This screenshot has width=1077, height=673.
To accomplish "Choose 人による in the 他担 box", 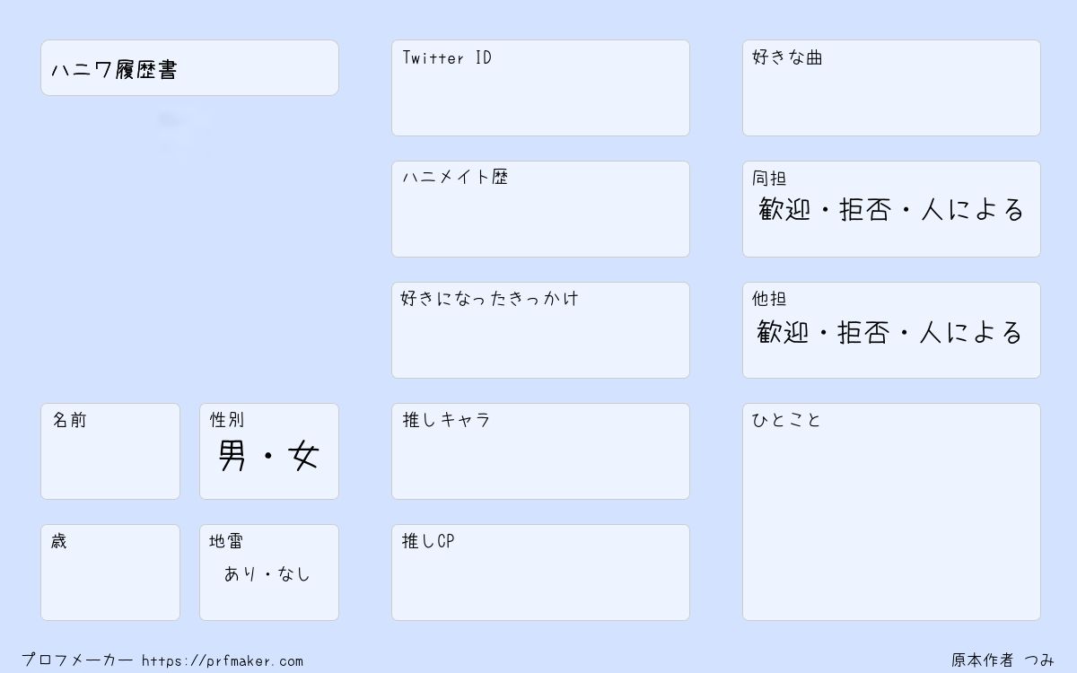I will pos(971,333).
